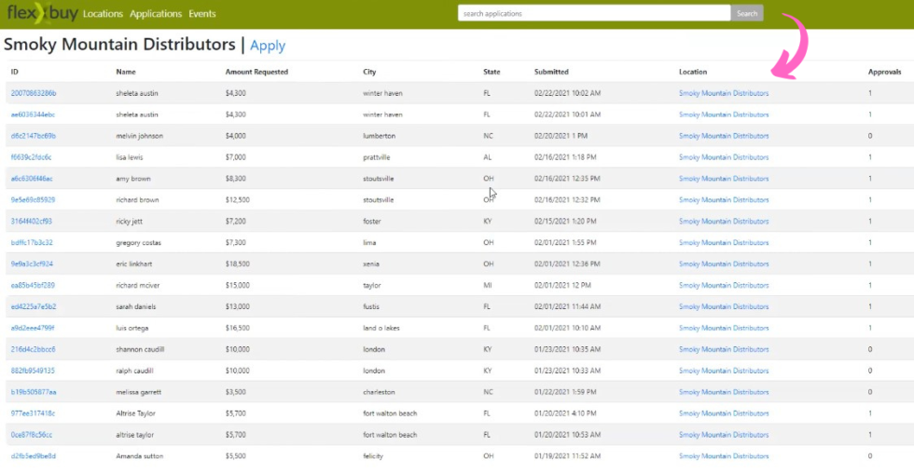This screenshot has width=914, height=473.
Task: Click the city 'xenia'
Action: 371,264
